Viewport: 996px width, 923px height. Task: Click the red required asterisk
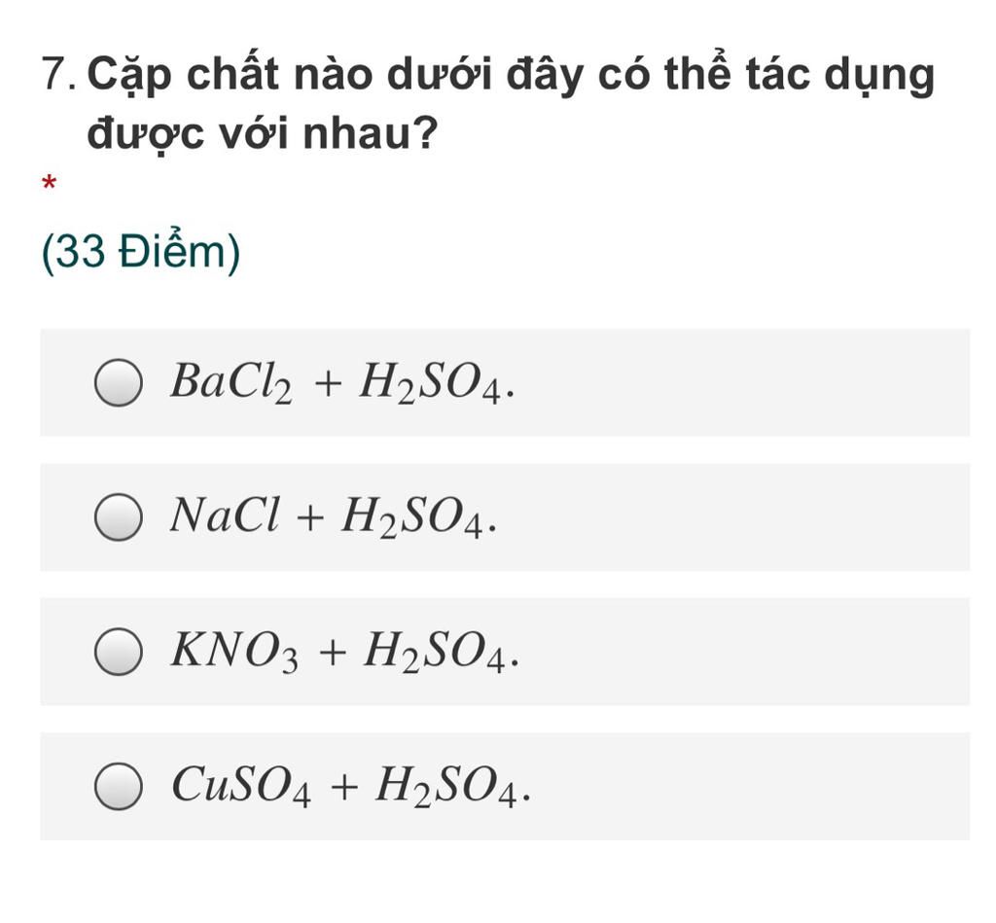pos(49,184)
